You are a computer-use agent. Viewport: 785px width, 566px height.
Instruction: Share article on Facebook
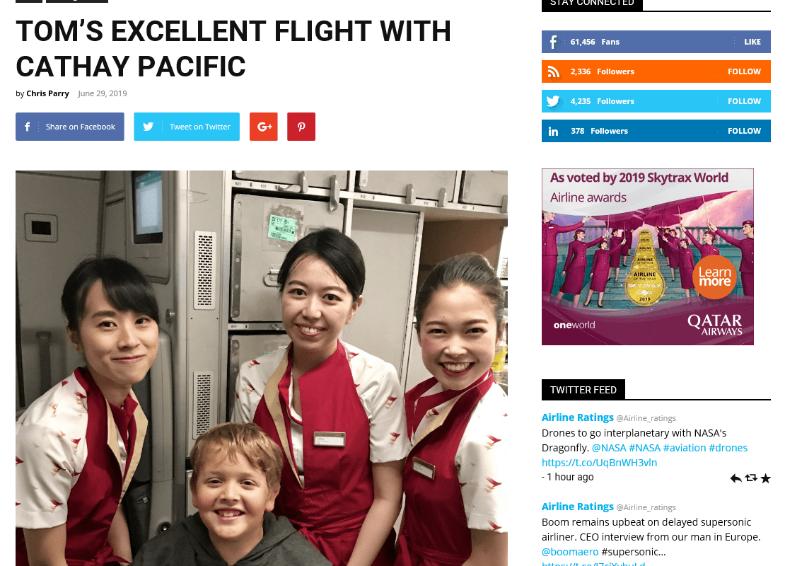tap(69, 127)
